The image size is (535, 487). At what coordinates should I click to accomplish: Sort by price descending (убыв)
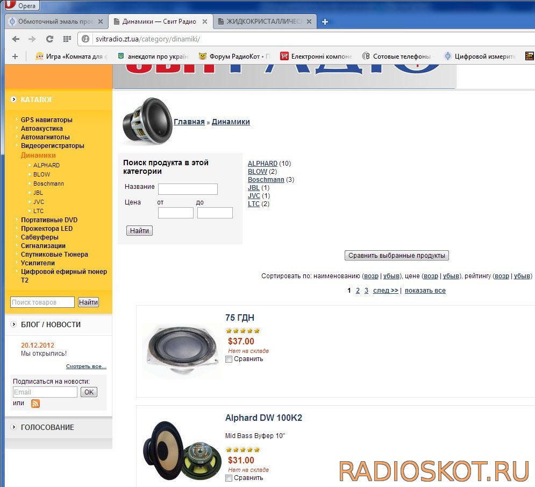click(451, 276)
